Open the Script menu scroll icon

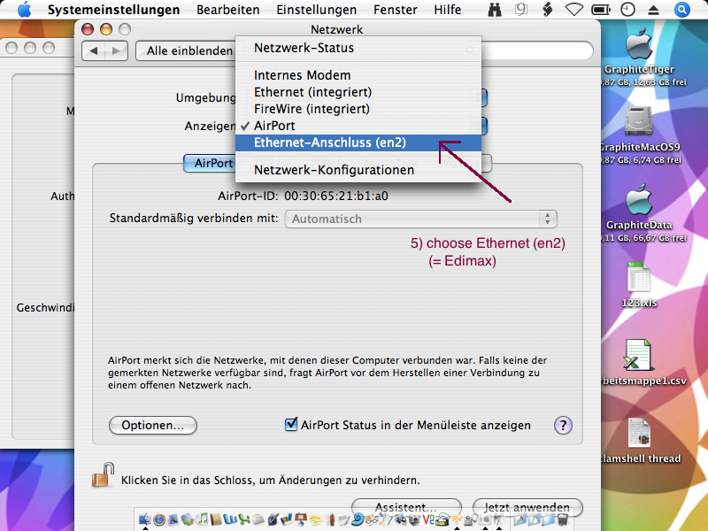(547, 9)
